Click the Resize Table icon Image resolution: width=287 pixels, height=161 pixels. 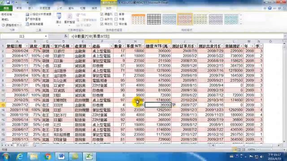(3, 25)
